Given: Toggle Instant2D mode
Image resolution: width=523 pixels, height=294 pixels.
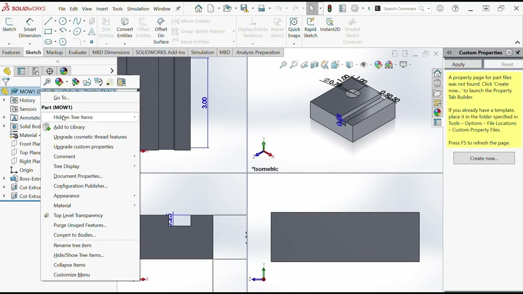Looking at the screenshot, I should (x=330, y=25).
